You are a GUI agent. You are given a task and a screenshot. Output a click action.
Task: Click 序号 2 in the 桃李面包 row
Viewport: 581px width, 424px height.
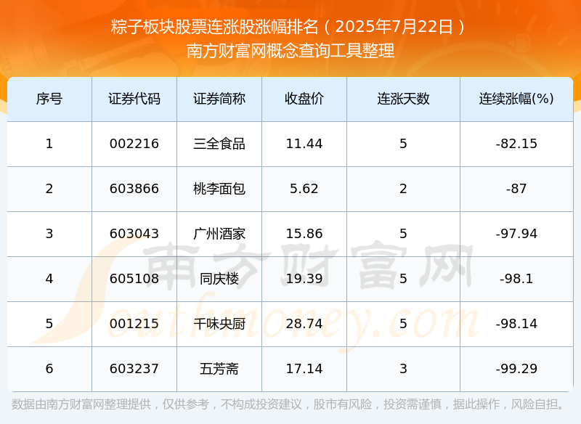(49, 189)
